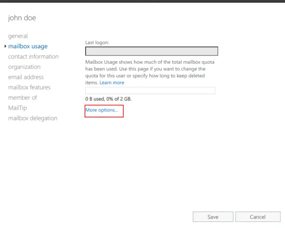Open the organization section
The image size is (285, 228).
coord(24,67)
